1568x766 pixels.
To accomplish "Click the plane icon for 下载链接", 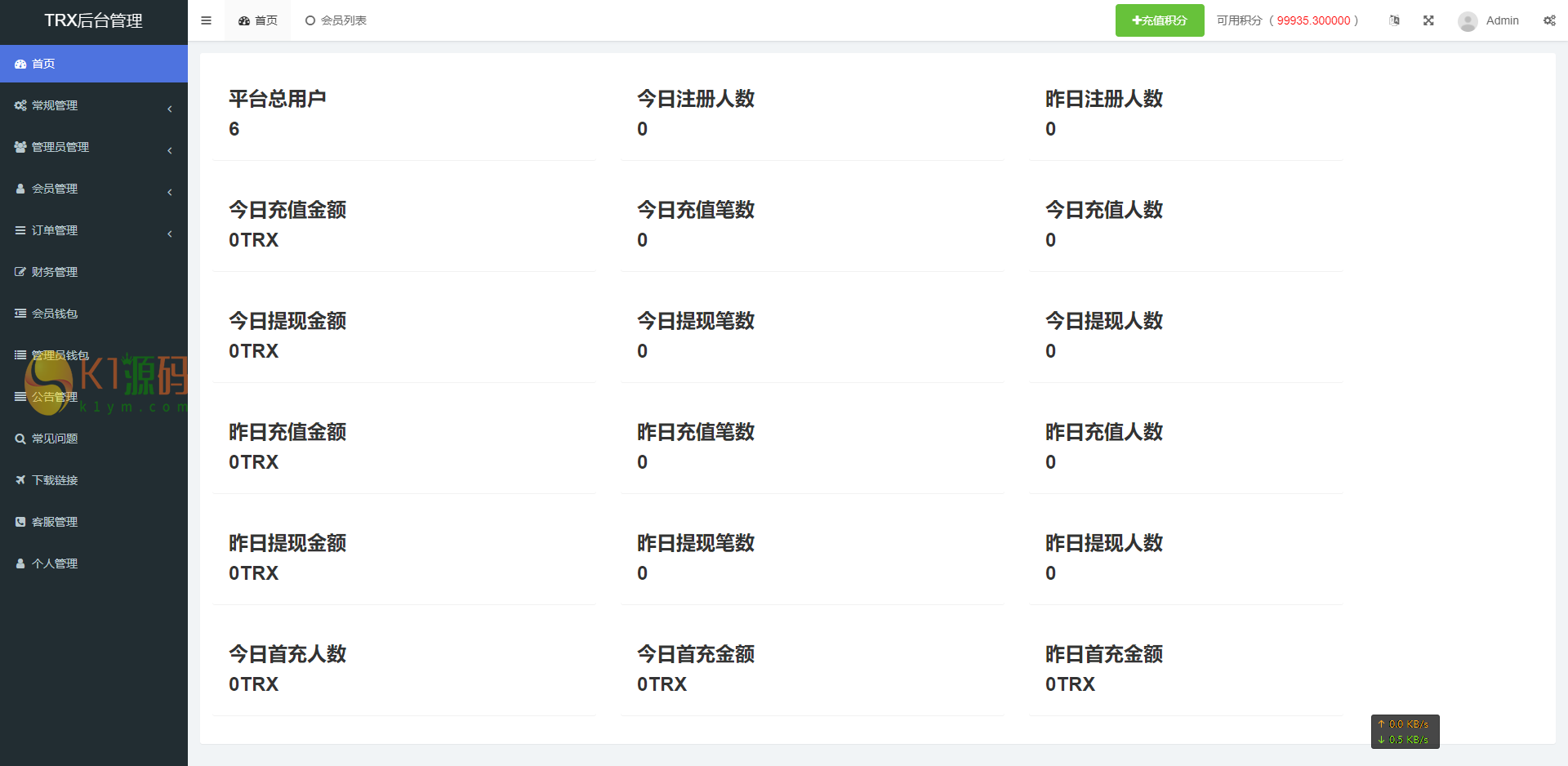I will (20, 480).
